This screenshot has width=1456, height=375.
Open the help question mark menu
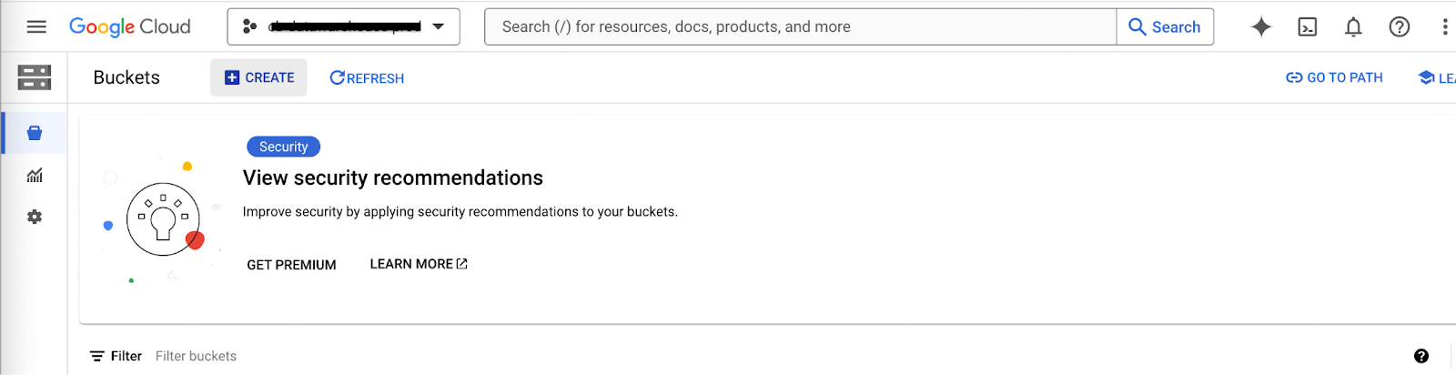1400,27
